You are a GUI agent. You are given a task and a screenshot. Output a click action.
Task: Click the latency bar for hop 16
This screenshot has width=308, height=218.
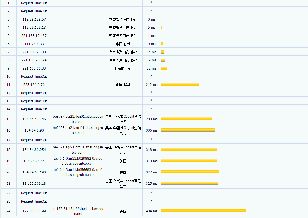188,130
